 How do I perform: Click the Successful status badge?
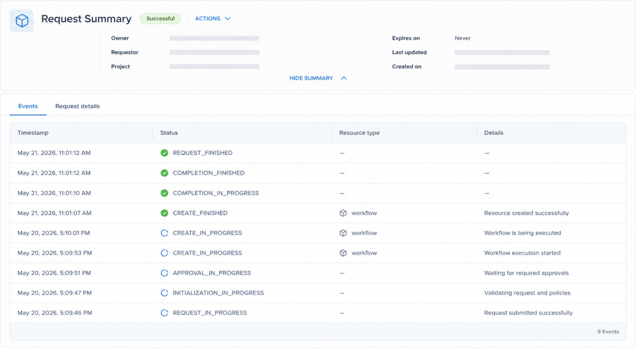pos(160,19)
